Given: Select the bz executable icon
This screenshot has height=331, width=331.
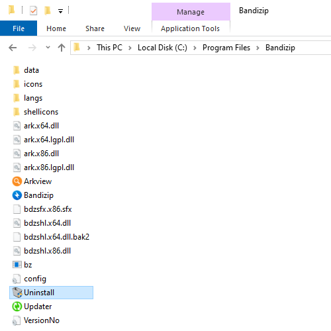Looking at the screenshot, I should pyautogui.click(x=17, y=265).
